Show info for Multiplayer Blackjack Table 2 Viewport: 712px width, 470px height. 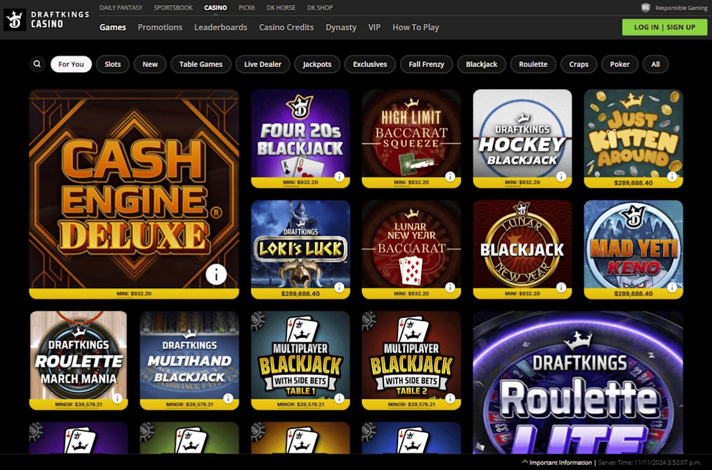pos(450,398)
